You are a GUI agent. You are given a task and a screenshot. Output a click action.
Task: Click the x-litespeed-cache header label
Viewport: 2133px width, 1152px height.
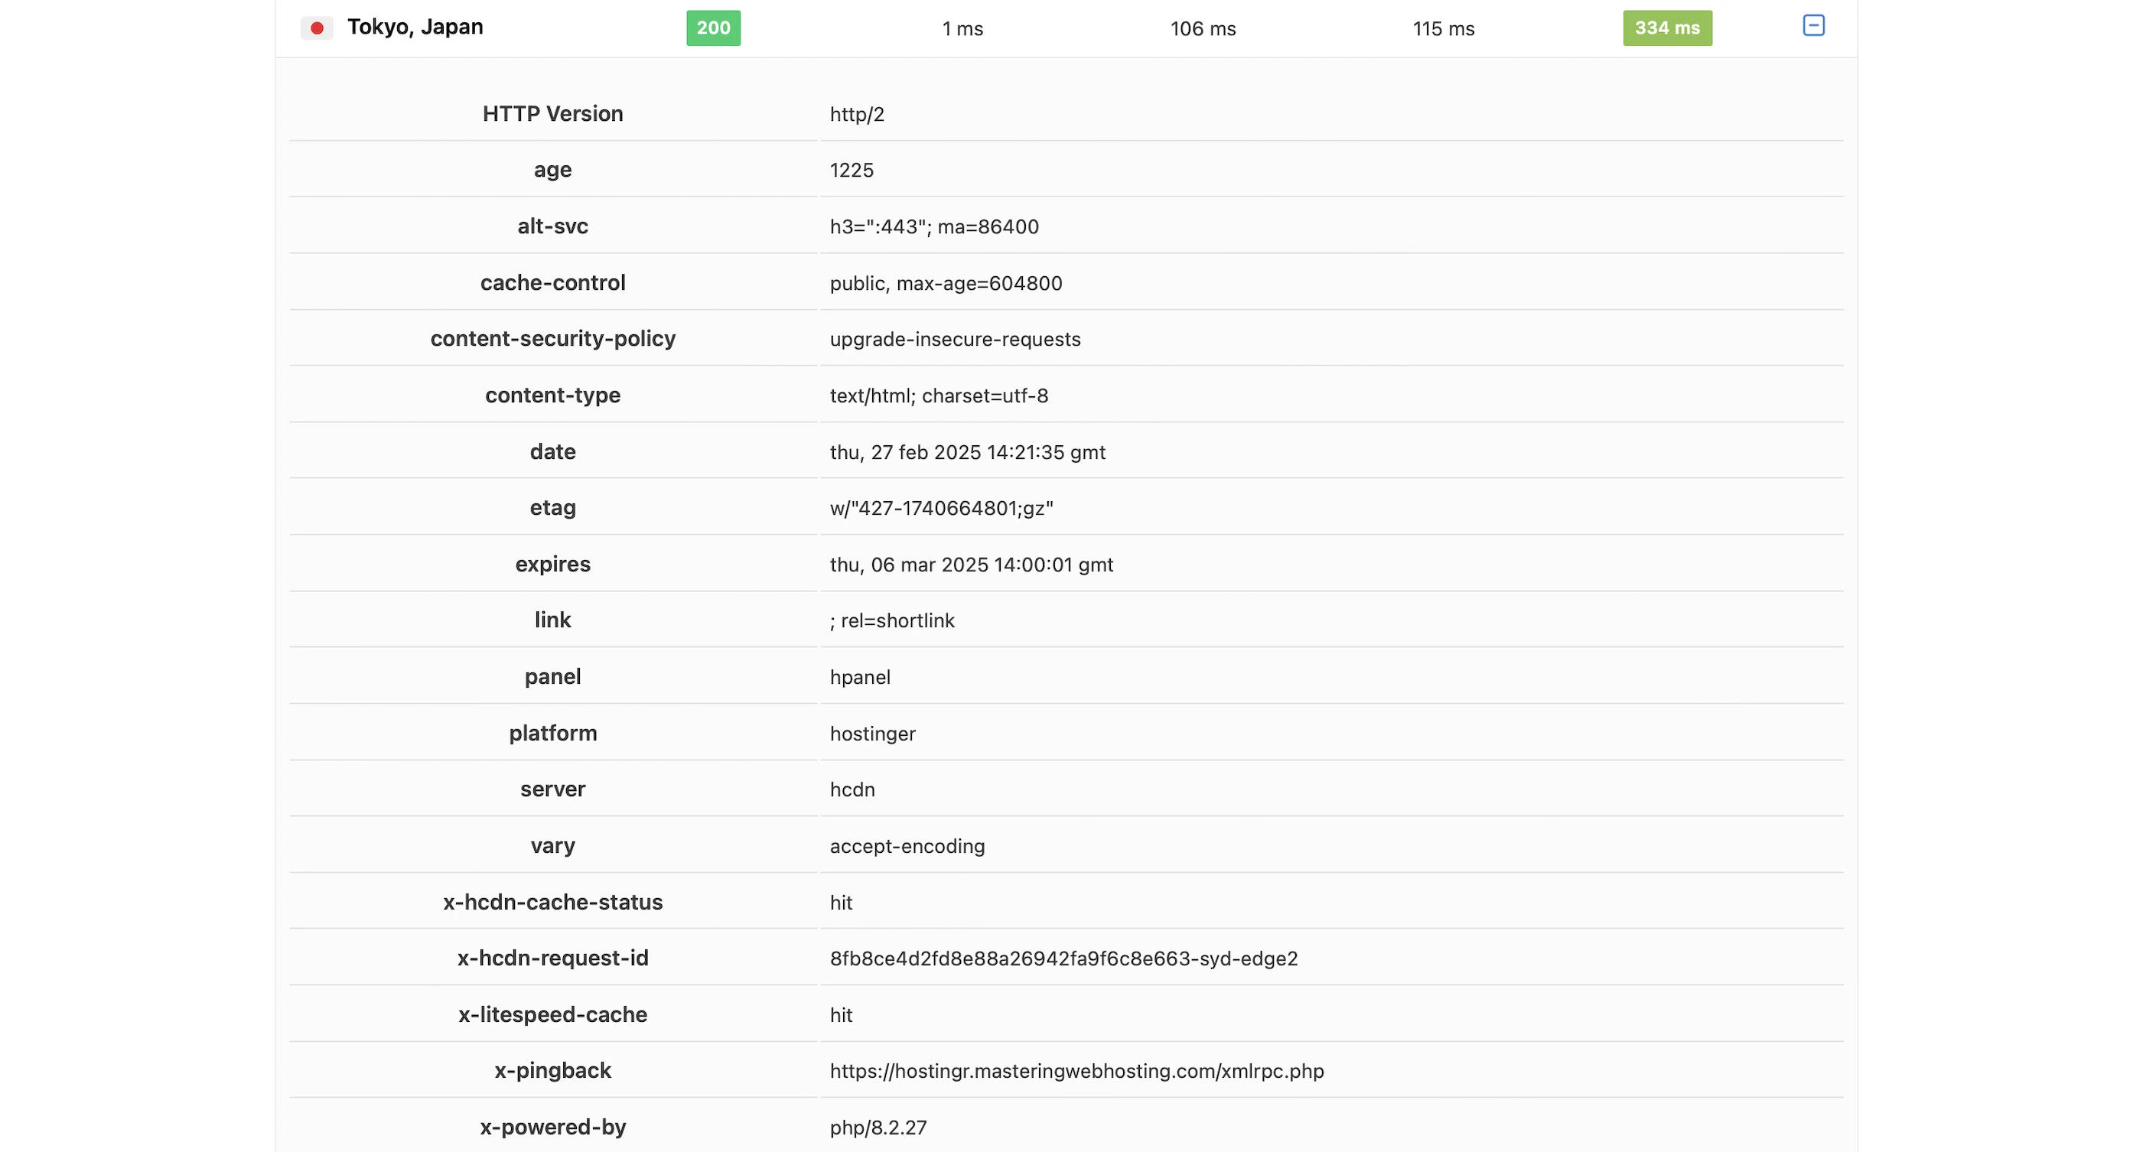tap(552, 1014)
